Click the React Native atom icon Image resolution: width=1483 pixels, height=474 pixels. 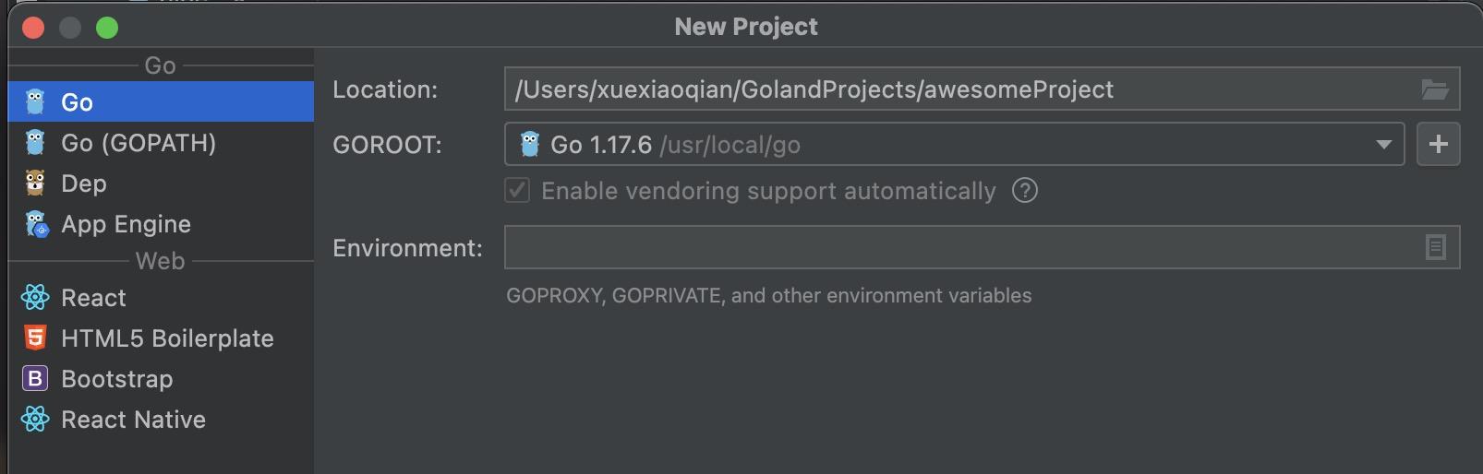(x=35, y=419)
